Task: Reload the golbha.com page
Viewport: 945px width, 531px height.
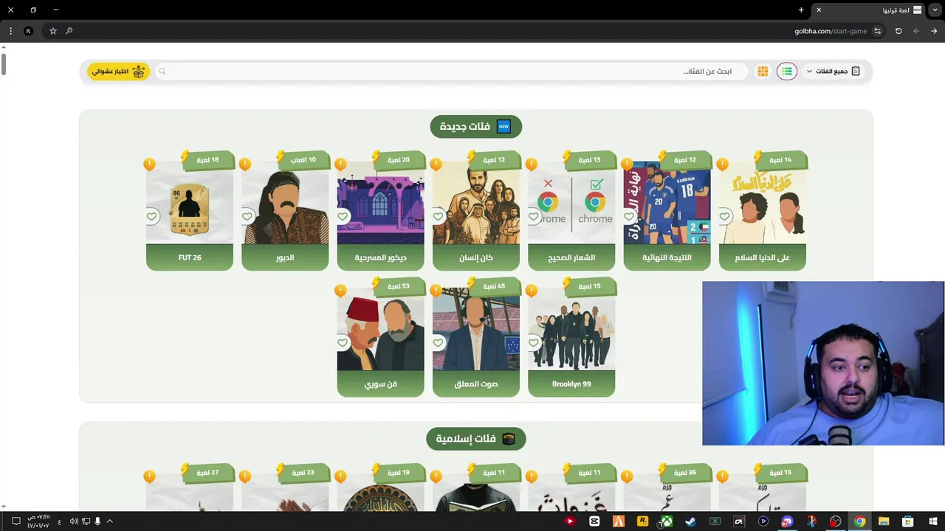Action: click(x=898, y=31)
